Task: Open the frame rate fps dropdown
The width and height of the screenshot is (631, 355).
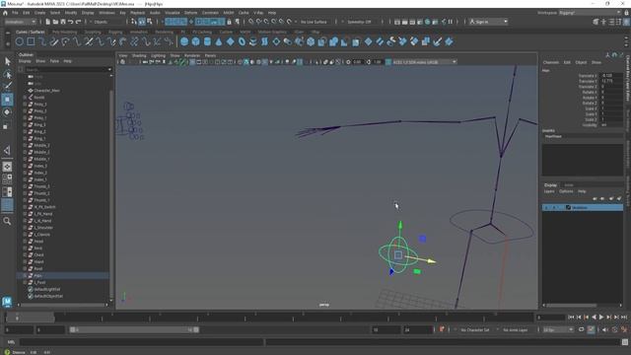Action: click(x=558, y=329)
